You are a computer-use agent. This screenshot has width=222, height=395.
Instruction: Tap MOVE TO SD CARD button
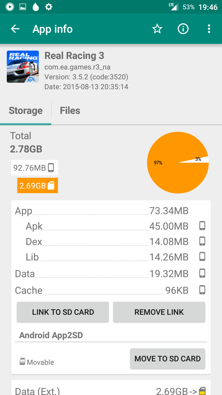167,359
